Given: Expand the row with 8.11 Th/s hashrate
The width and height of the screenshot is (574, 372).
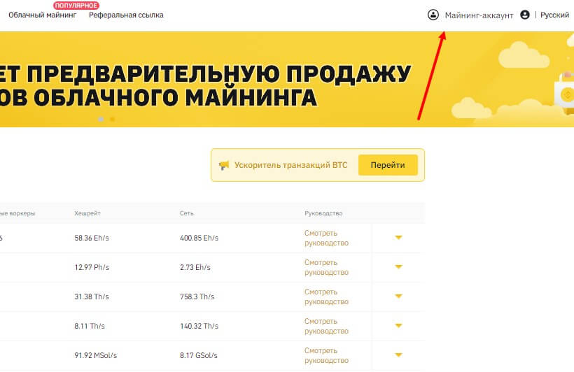Looking at the screenshot, I should tap(398, 326).
